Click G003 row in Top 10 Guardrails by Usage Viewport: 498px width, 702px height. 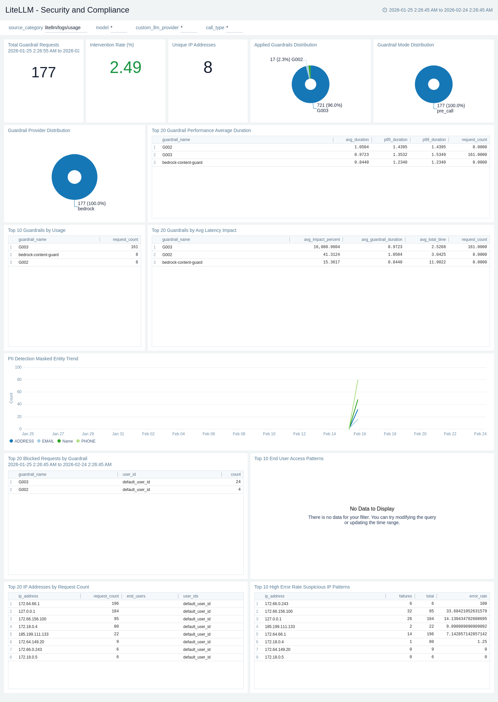click(x=74, y=247)
